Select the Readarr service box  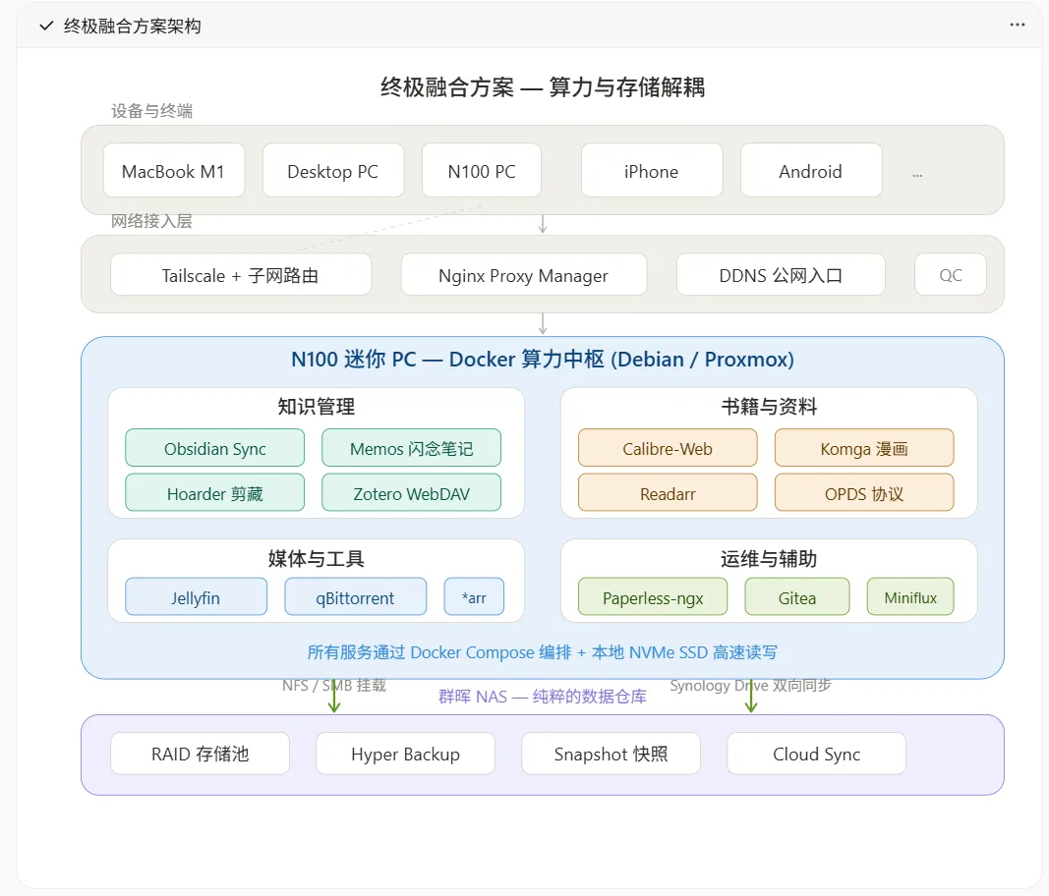668,493
